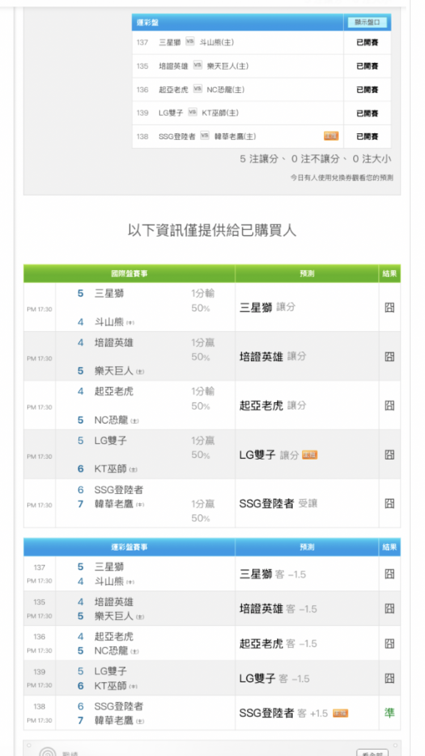Click the green 準 result mark
This screenshot has width=425, height=756.
click(x=389, y=713)
